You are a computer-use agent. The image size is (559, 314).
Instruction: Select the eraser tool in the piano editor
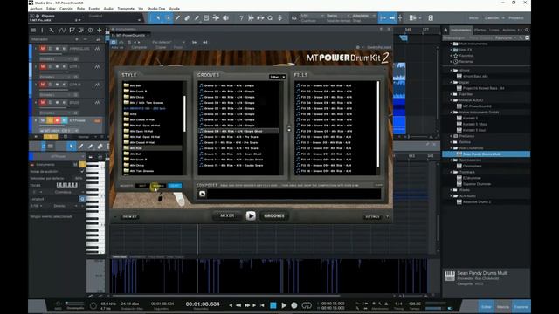tap(100, 147)
